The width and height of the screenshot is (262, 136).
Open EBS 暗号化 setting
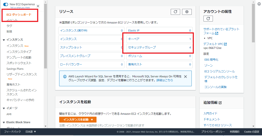[211, 60]
